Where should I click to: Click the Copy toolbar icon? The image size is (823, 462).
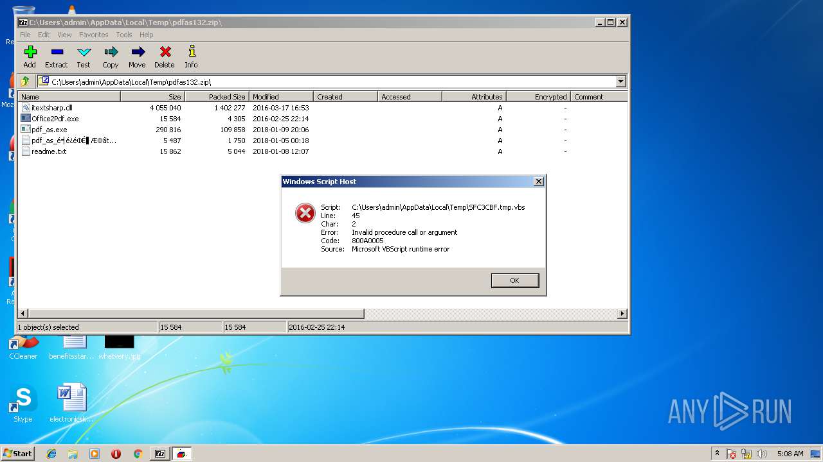[x=111, y=56]
